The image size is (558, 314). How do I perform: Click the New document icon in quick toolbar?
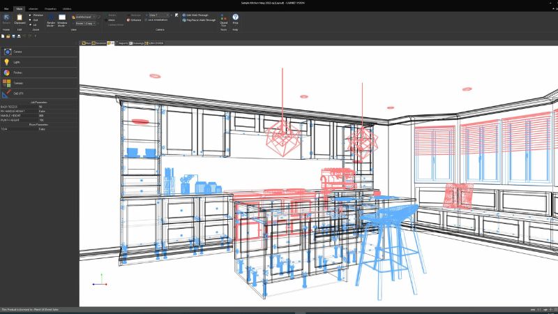pos(3,36)
